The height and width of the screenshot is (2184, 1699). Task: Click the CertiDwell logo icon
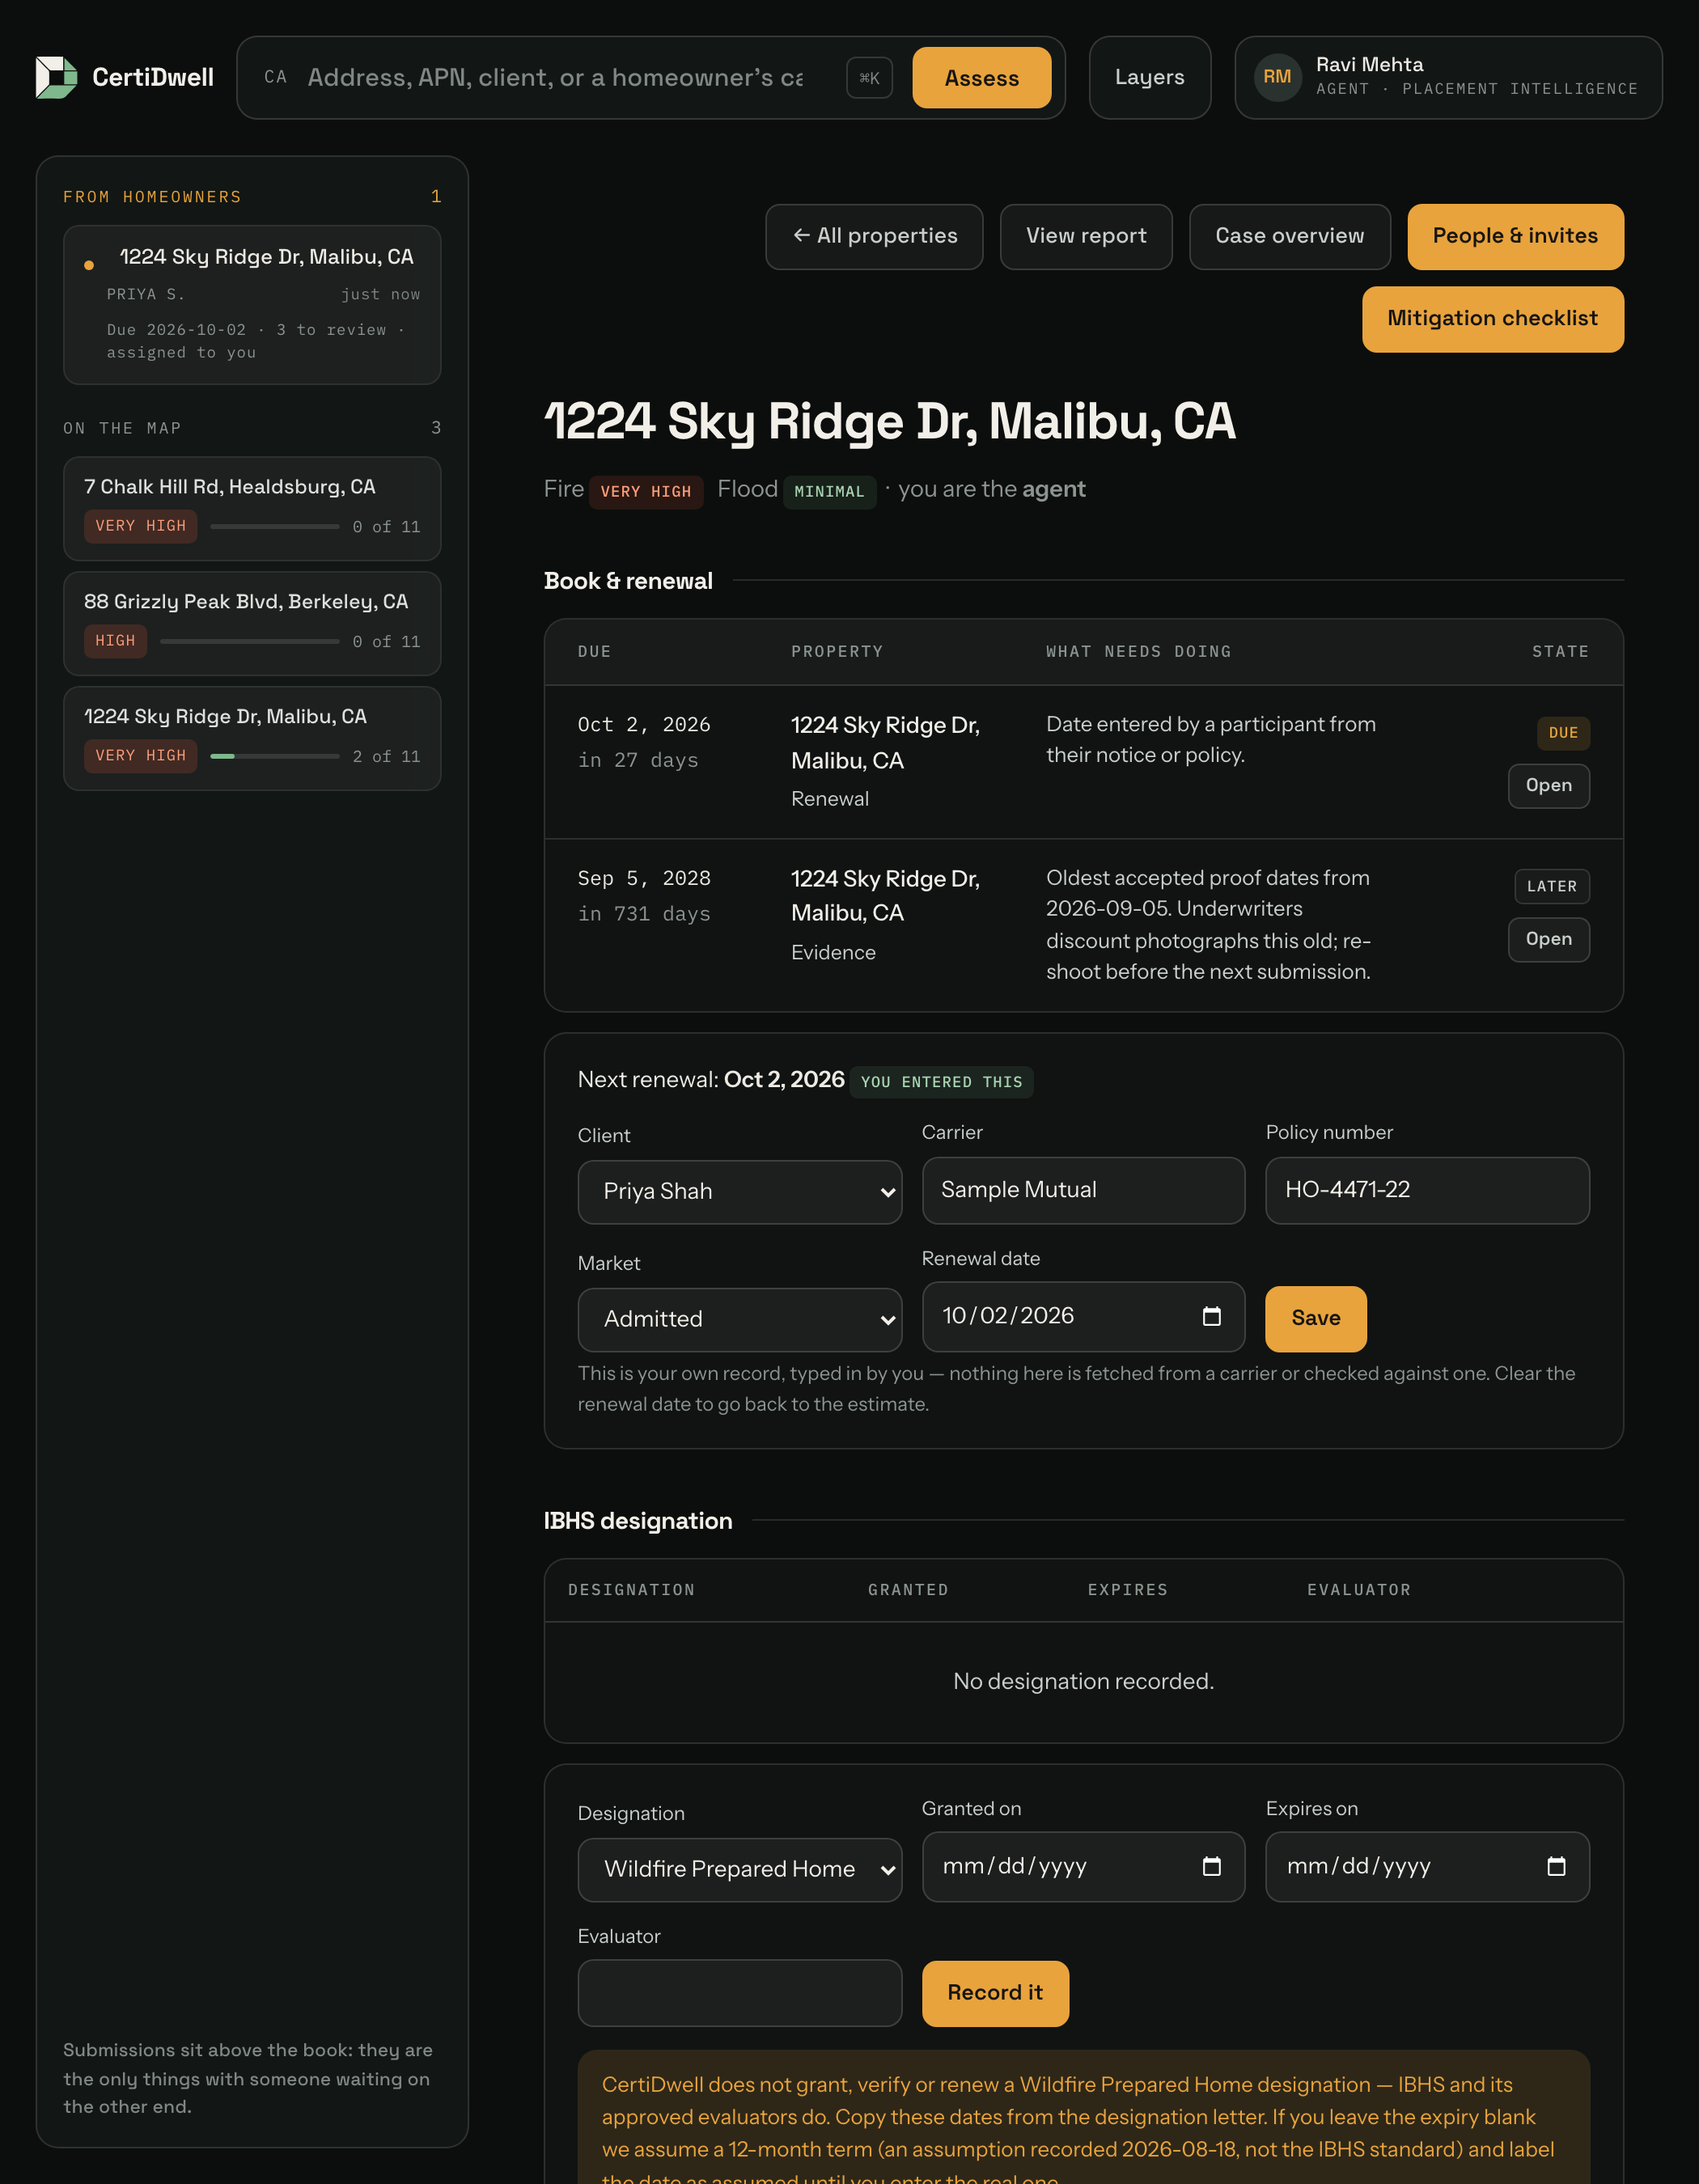pos(56,77)
